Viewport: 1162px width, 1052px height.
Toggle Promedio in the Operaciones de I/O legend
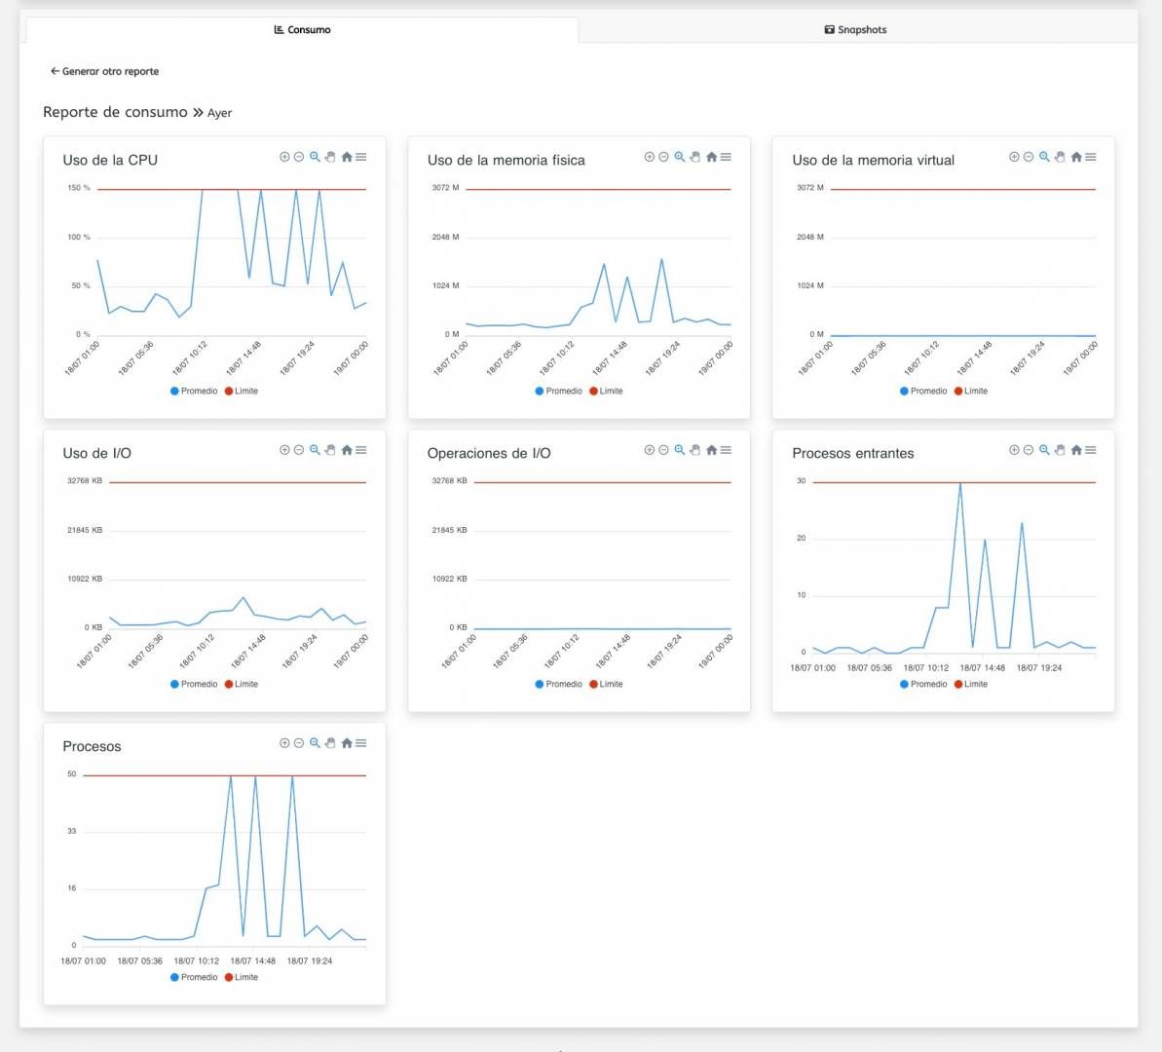point(559,684)
